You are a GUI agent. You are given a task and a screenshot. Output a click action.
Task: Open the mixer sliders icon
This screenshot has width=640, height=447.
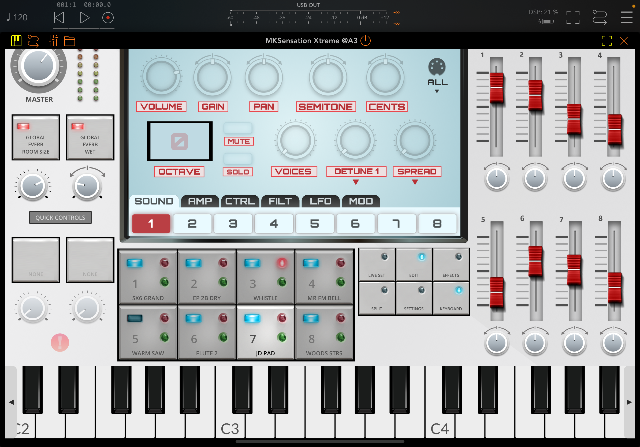coord(51,41)
